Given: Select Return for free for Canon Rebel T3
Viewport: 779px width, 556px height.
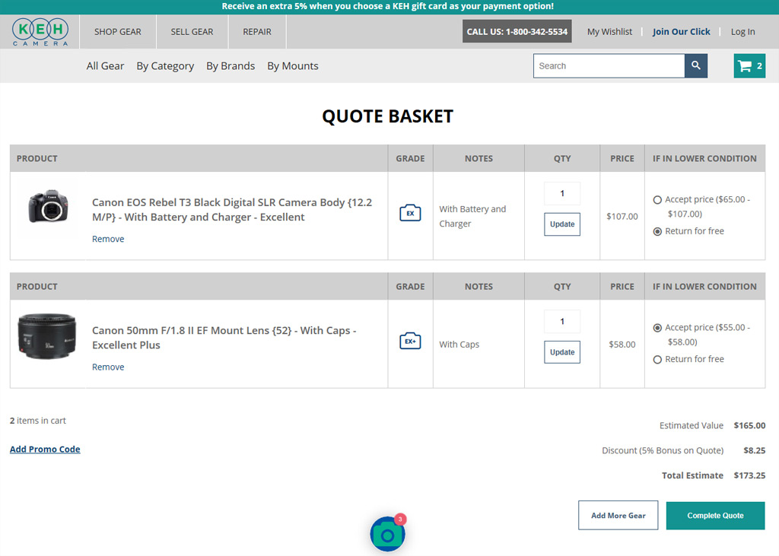Looking at the screenshot, I should tap(657, 231).
